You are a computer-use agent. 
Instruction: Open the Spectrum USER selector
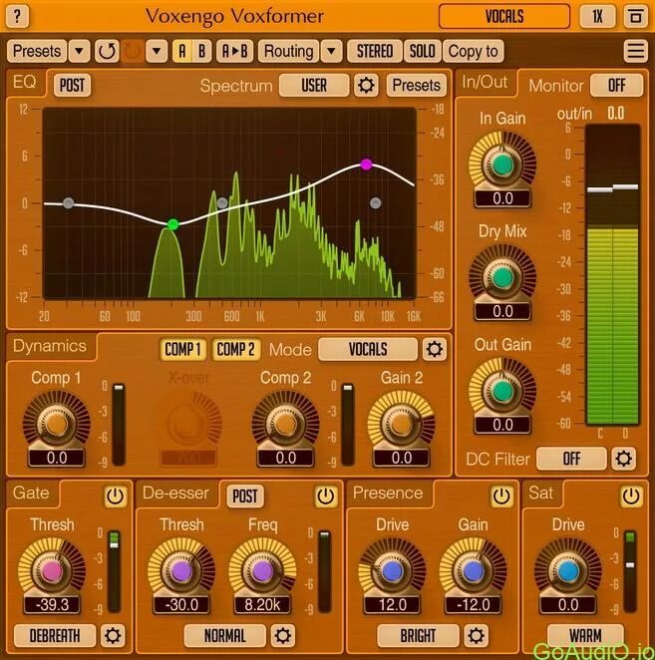(314, 86)
